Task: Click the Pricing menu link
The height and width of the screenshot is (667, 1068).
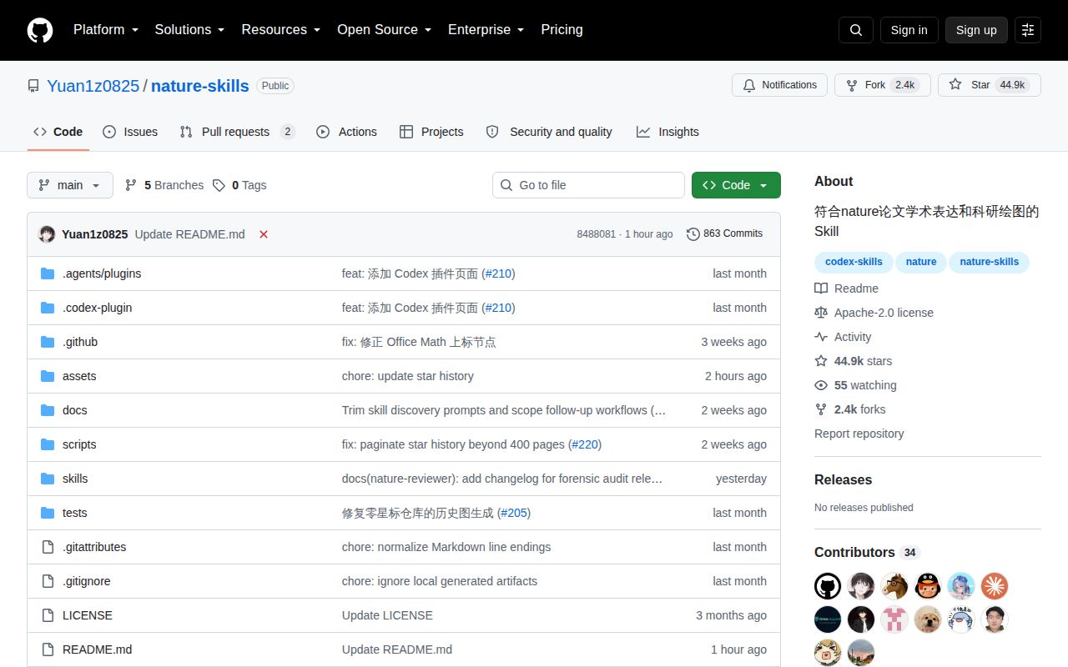Action: point(562,30)
